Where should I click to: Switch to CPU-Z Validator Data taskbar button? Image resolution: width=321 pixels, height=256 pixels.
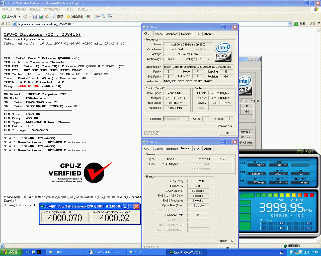coord(106,252)
